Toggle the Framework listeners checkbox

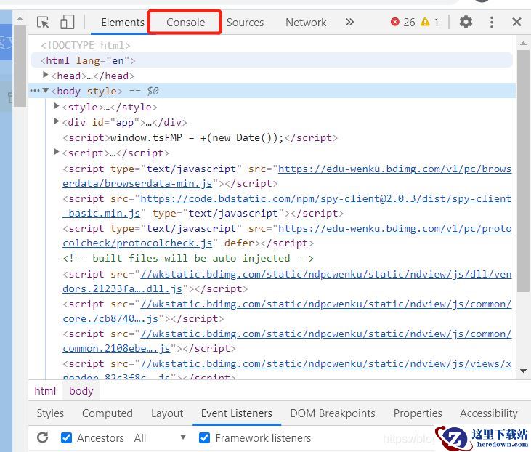click(205, 437)
